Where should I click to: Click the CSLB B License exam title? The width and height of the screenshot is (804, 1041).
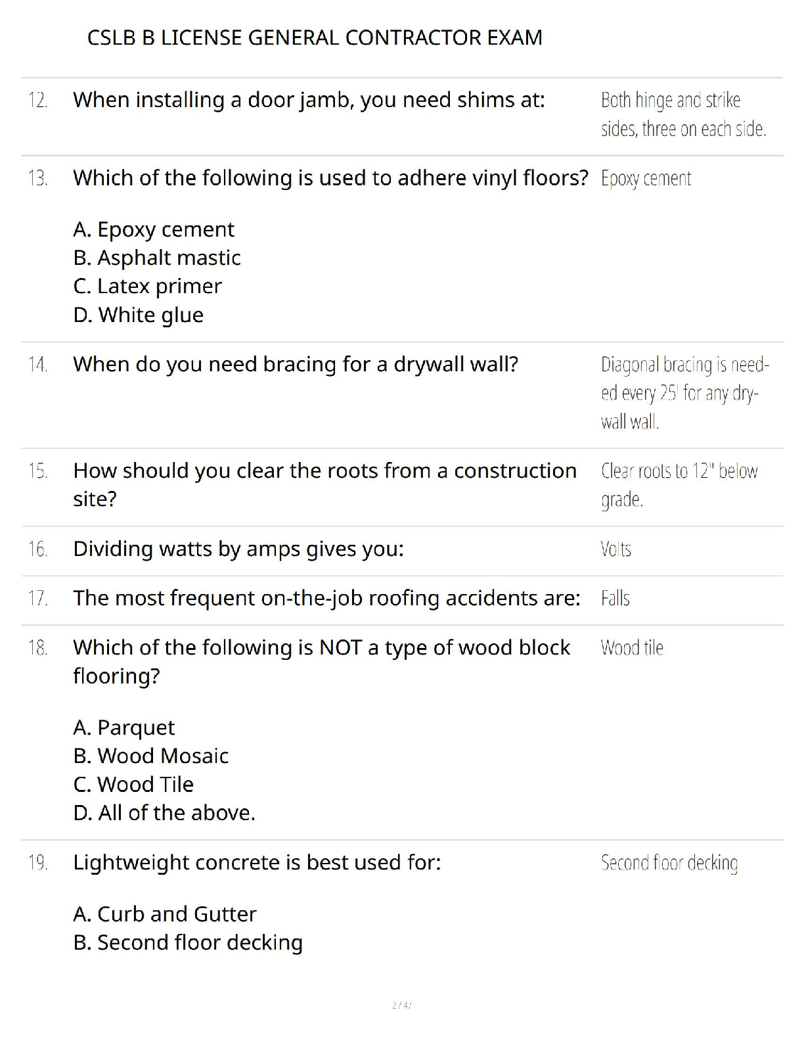point(315,37)
